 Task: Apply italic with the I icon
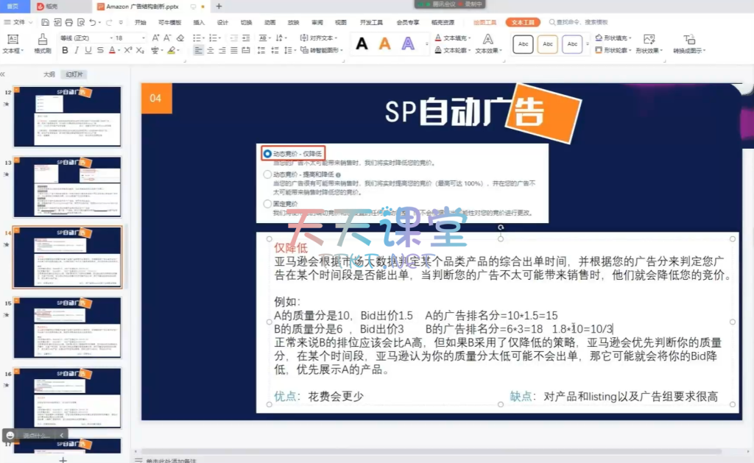pyautogui.click(x=77, y=51)
